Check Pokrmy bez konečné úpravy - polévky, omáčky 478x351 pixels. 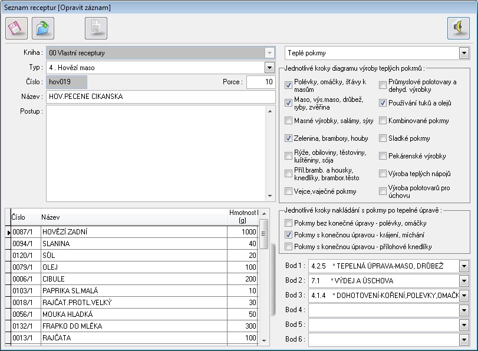(288, 223)
